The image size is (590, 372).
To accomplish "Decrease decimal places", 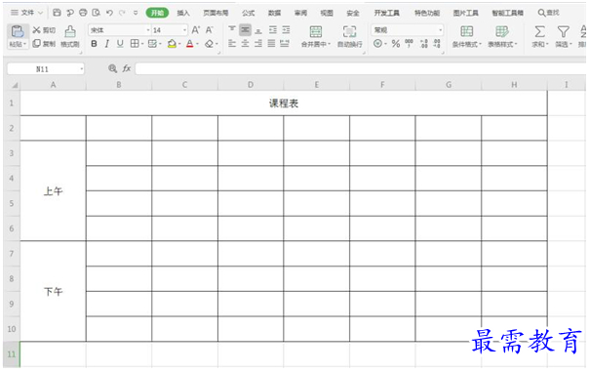I will [437, 44].
